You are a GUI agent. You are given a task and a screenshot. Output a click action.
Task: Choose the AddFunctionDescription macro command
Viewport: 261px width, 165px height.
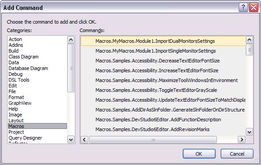point(163,120)
